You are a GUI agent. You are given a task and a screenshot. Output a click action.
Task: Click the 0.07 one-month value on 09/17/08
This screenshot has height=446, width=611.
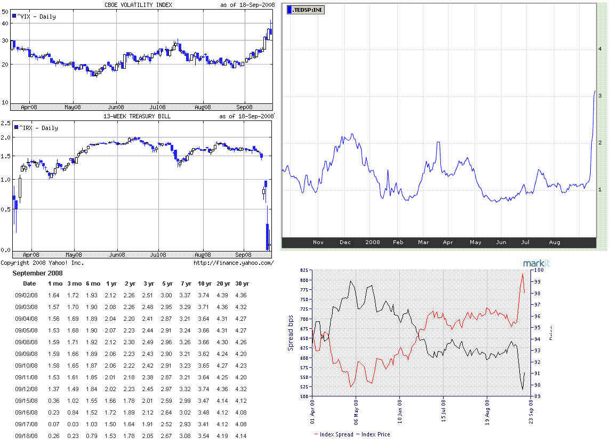coord(54,424)
